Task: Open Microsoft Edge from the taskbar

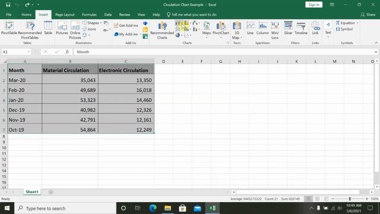Action: (153, 208)
